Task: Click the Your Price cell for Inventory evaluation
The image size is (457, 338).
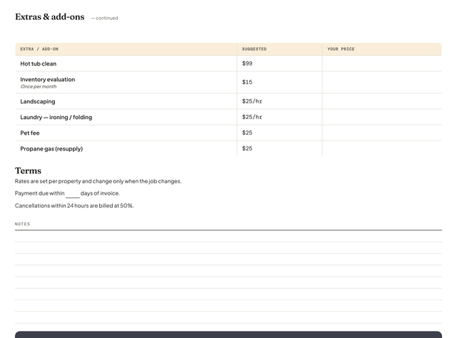Action: tap(382, 83)
